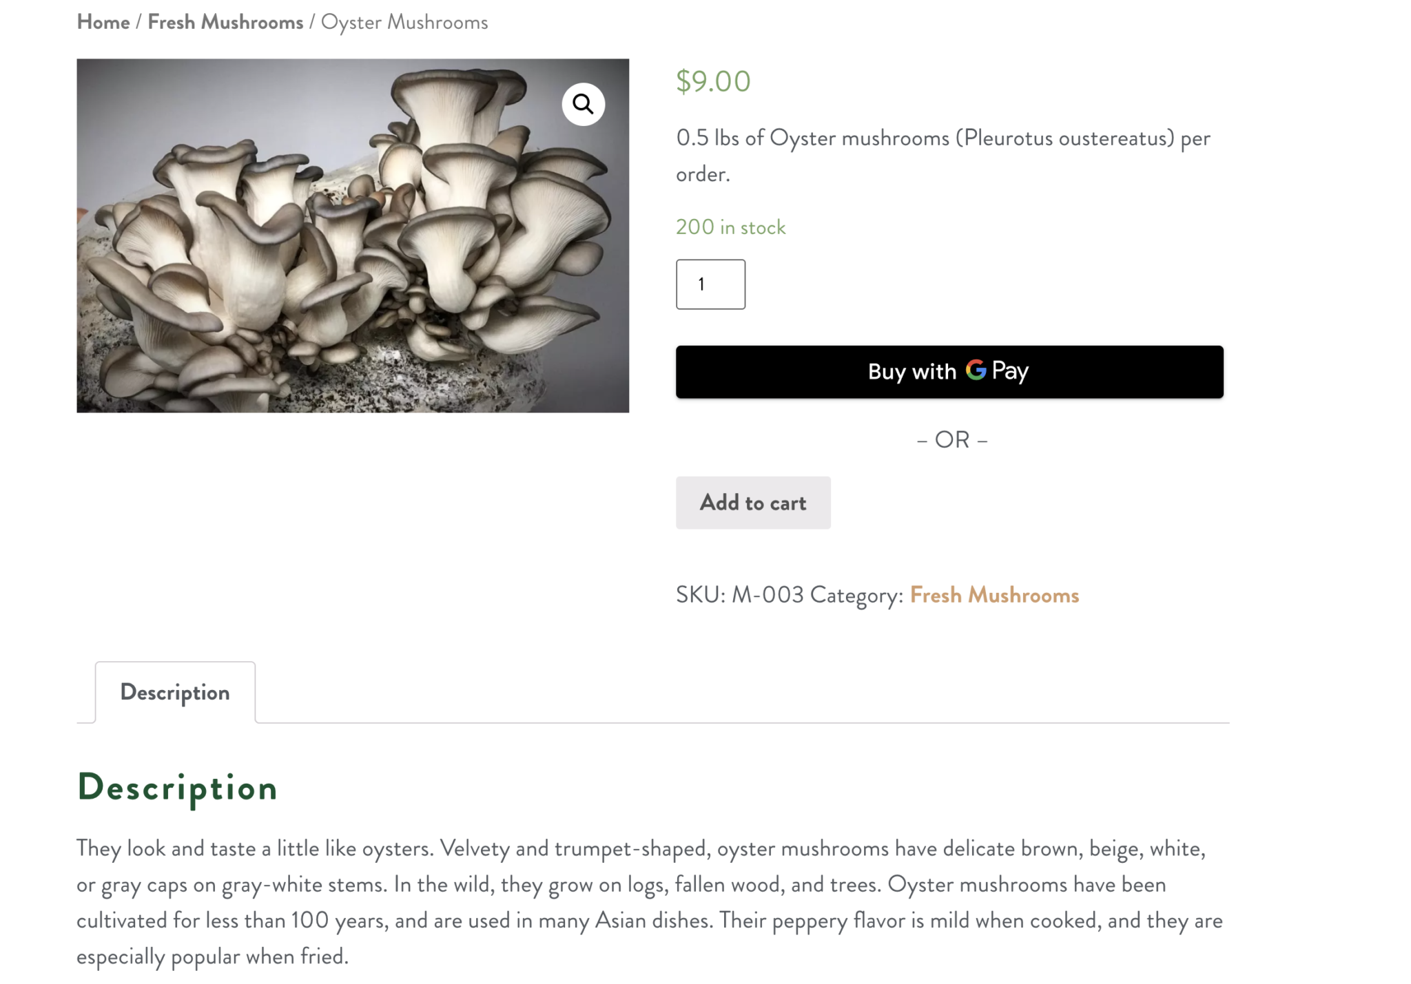Viewport: 1411px width, 984px height.
Task: Click the $9.00 price label
Action: (713, 81)
